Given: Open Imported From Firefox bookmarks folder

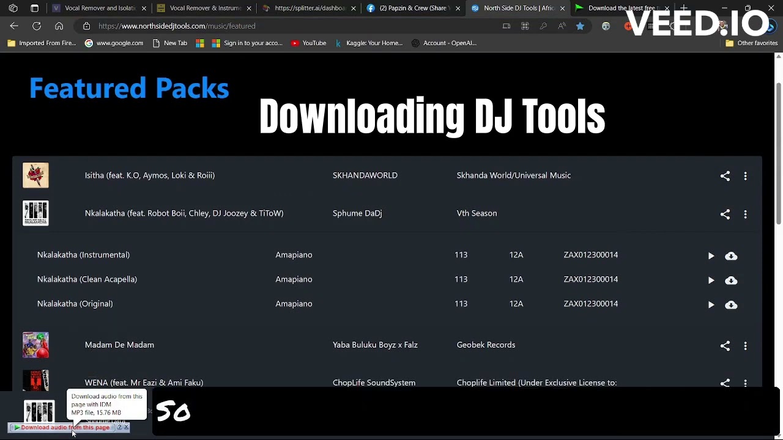Looking at the screenshot, I should point(42,43).
